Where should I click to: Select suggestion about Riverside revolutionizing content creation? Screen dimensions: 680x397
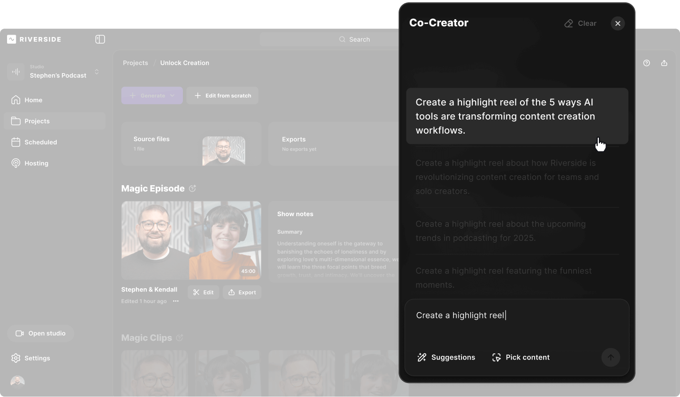pyautogui.click(x=517, y=177)
